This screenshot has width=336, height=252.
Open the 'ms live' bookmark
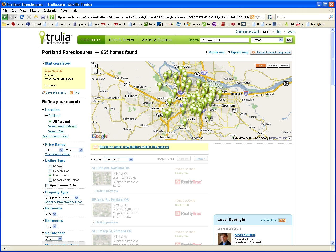coord(193,24)
